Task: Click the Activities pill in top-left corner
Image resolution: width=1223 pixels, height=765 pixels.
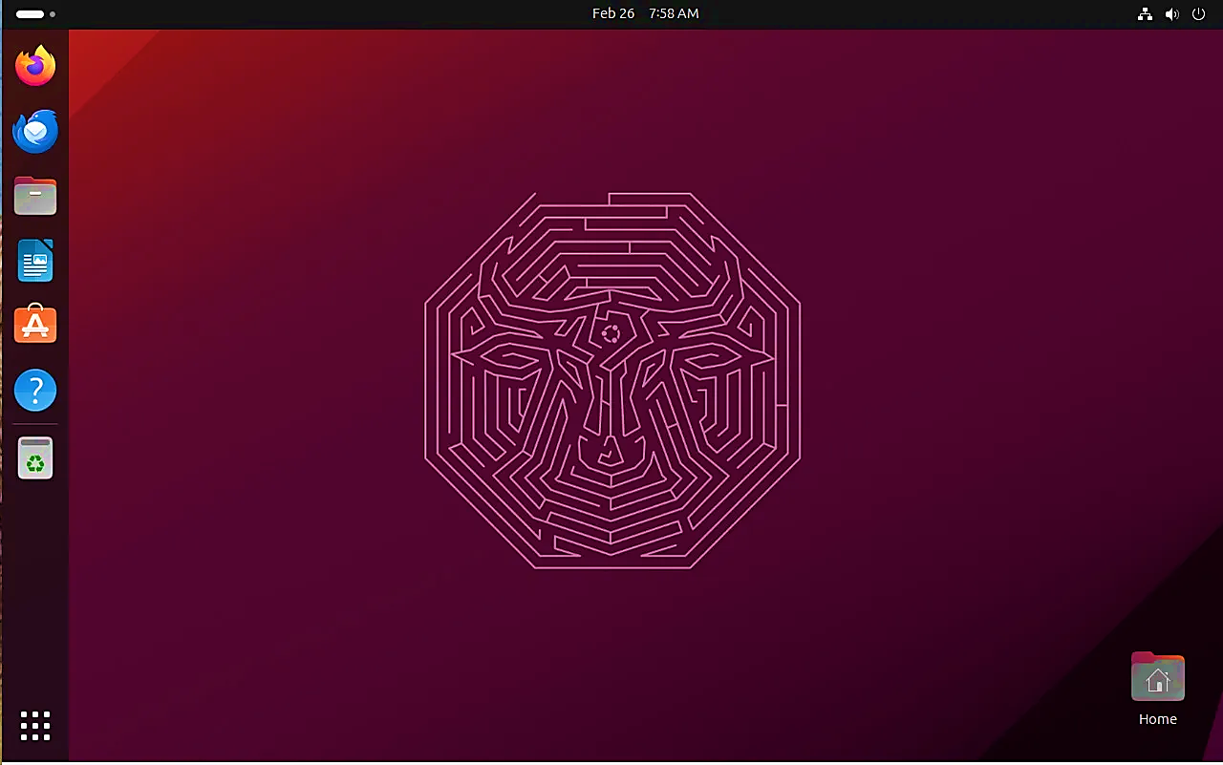Action: click(x=30, y=14)
